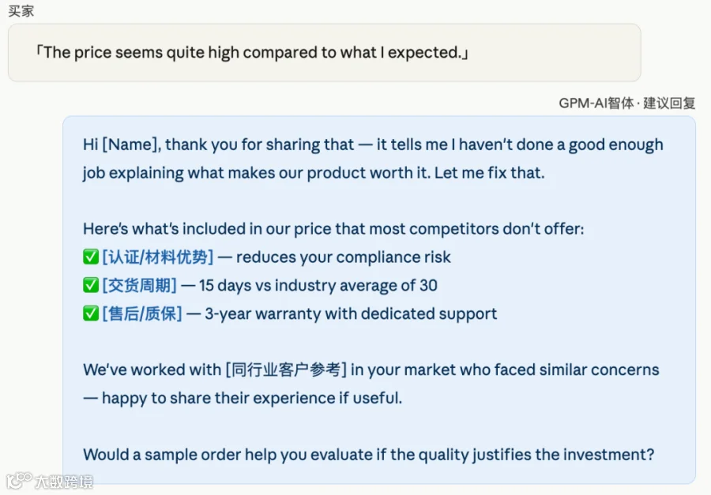The height and width of the screenshot is (495, 711).
Task: Click the 买家 label above the message
Action: [21, 11]
